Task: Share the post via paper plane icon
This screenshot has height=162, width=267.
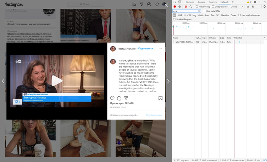Action: pyautogui.click(x=126, y=98)
